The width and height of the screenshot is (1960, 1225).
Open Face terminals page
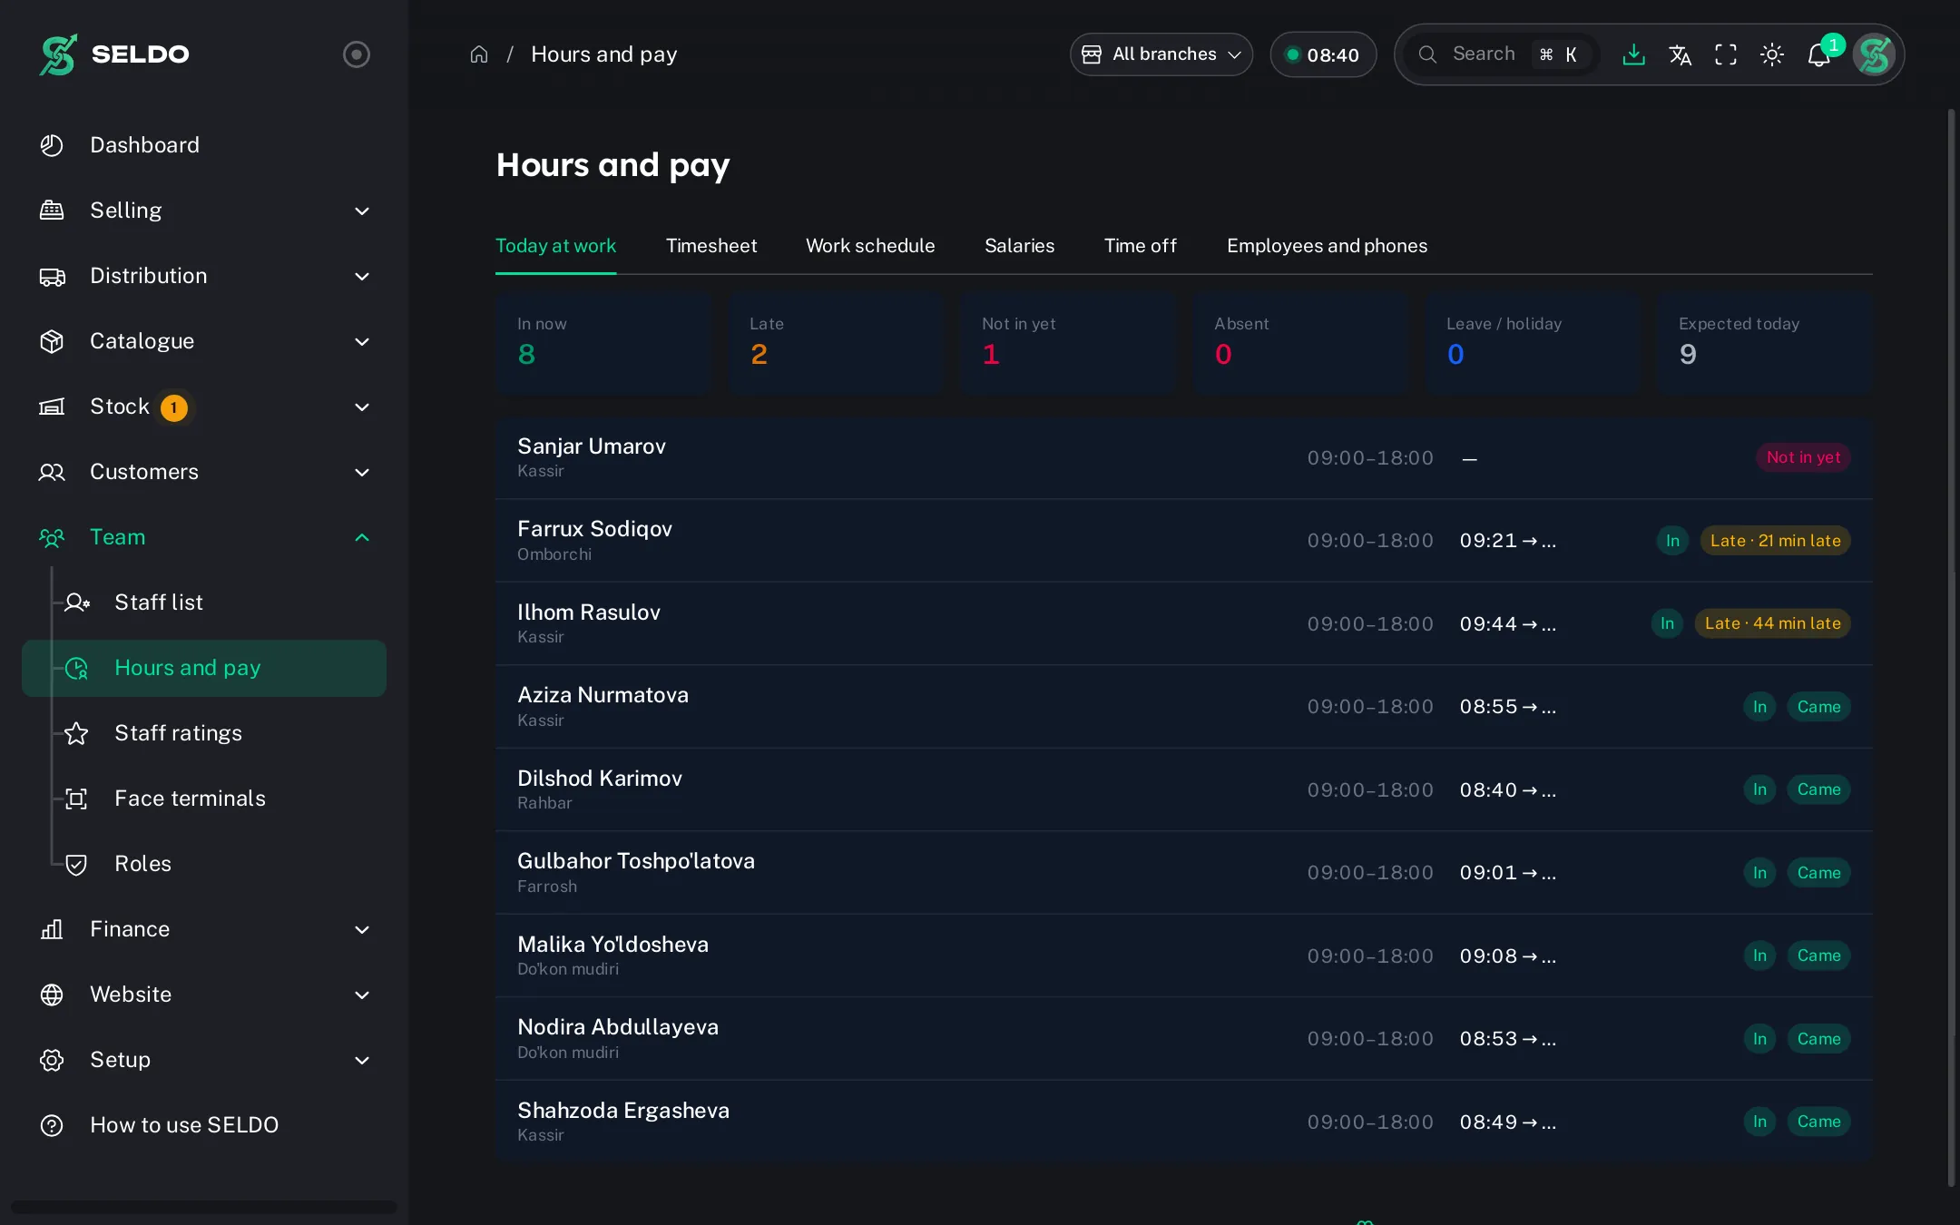(204, 799)
